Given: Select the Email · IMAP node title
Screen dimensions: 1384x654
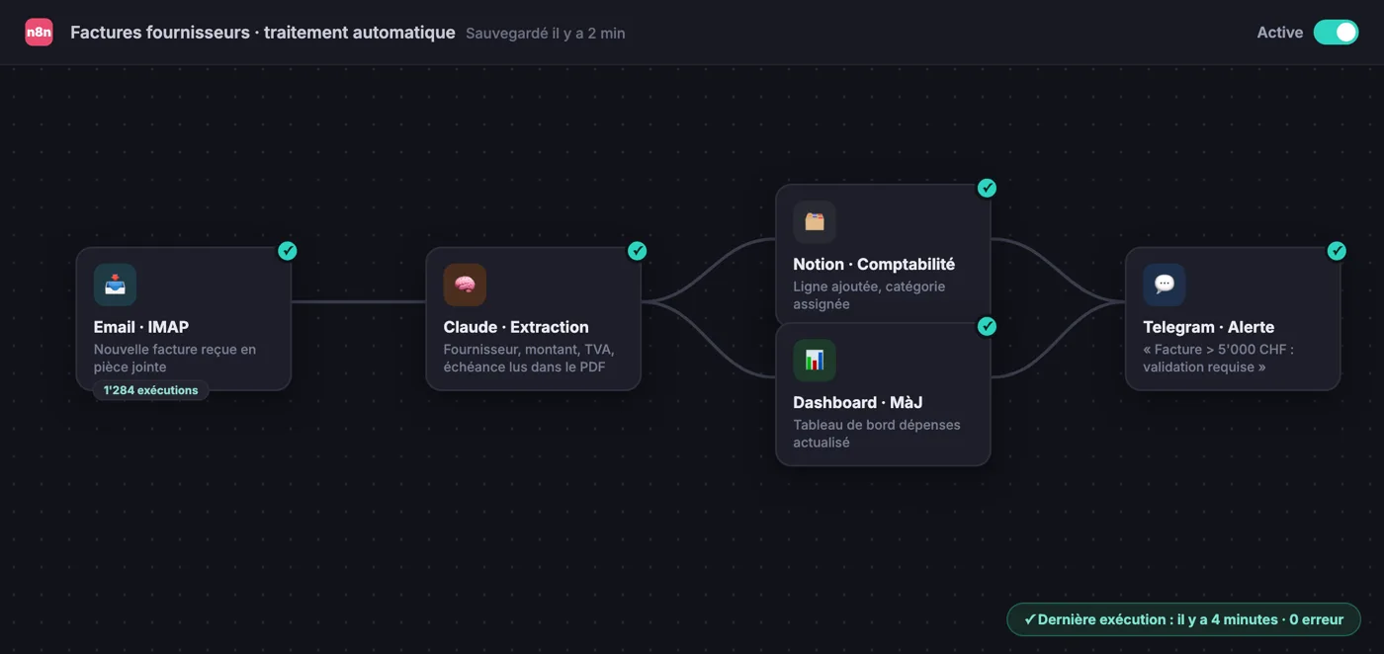Looking at the screenshot, I should click(x=141, y=327).
